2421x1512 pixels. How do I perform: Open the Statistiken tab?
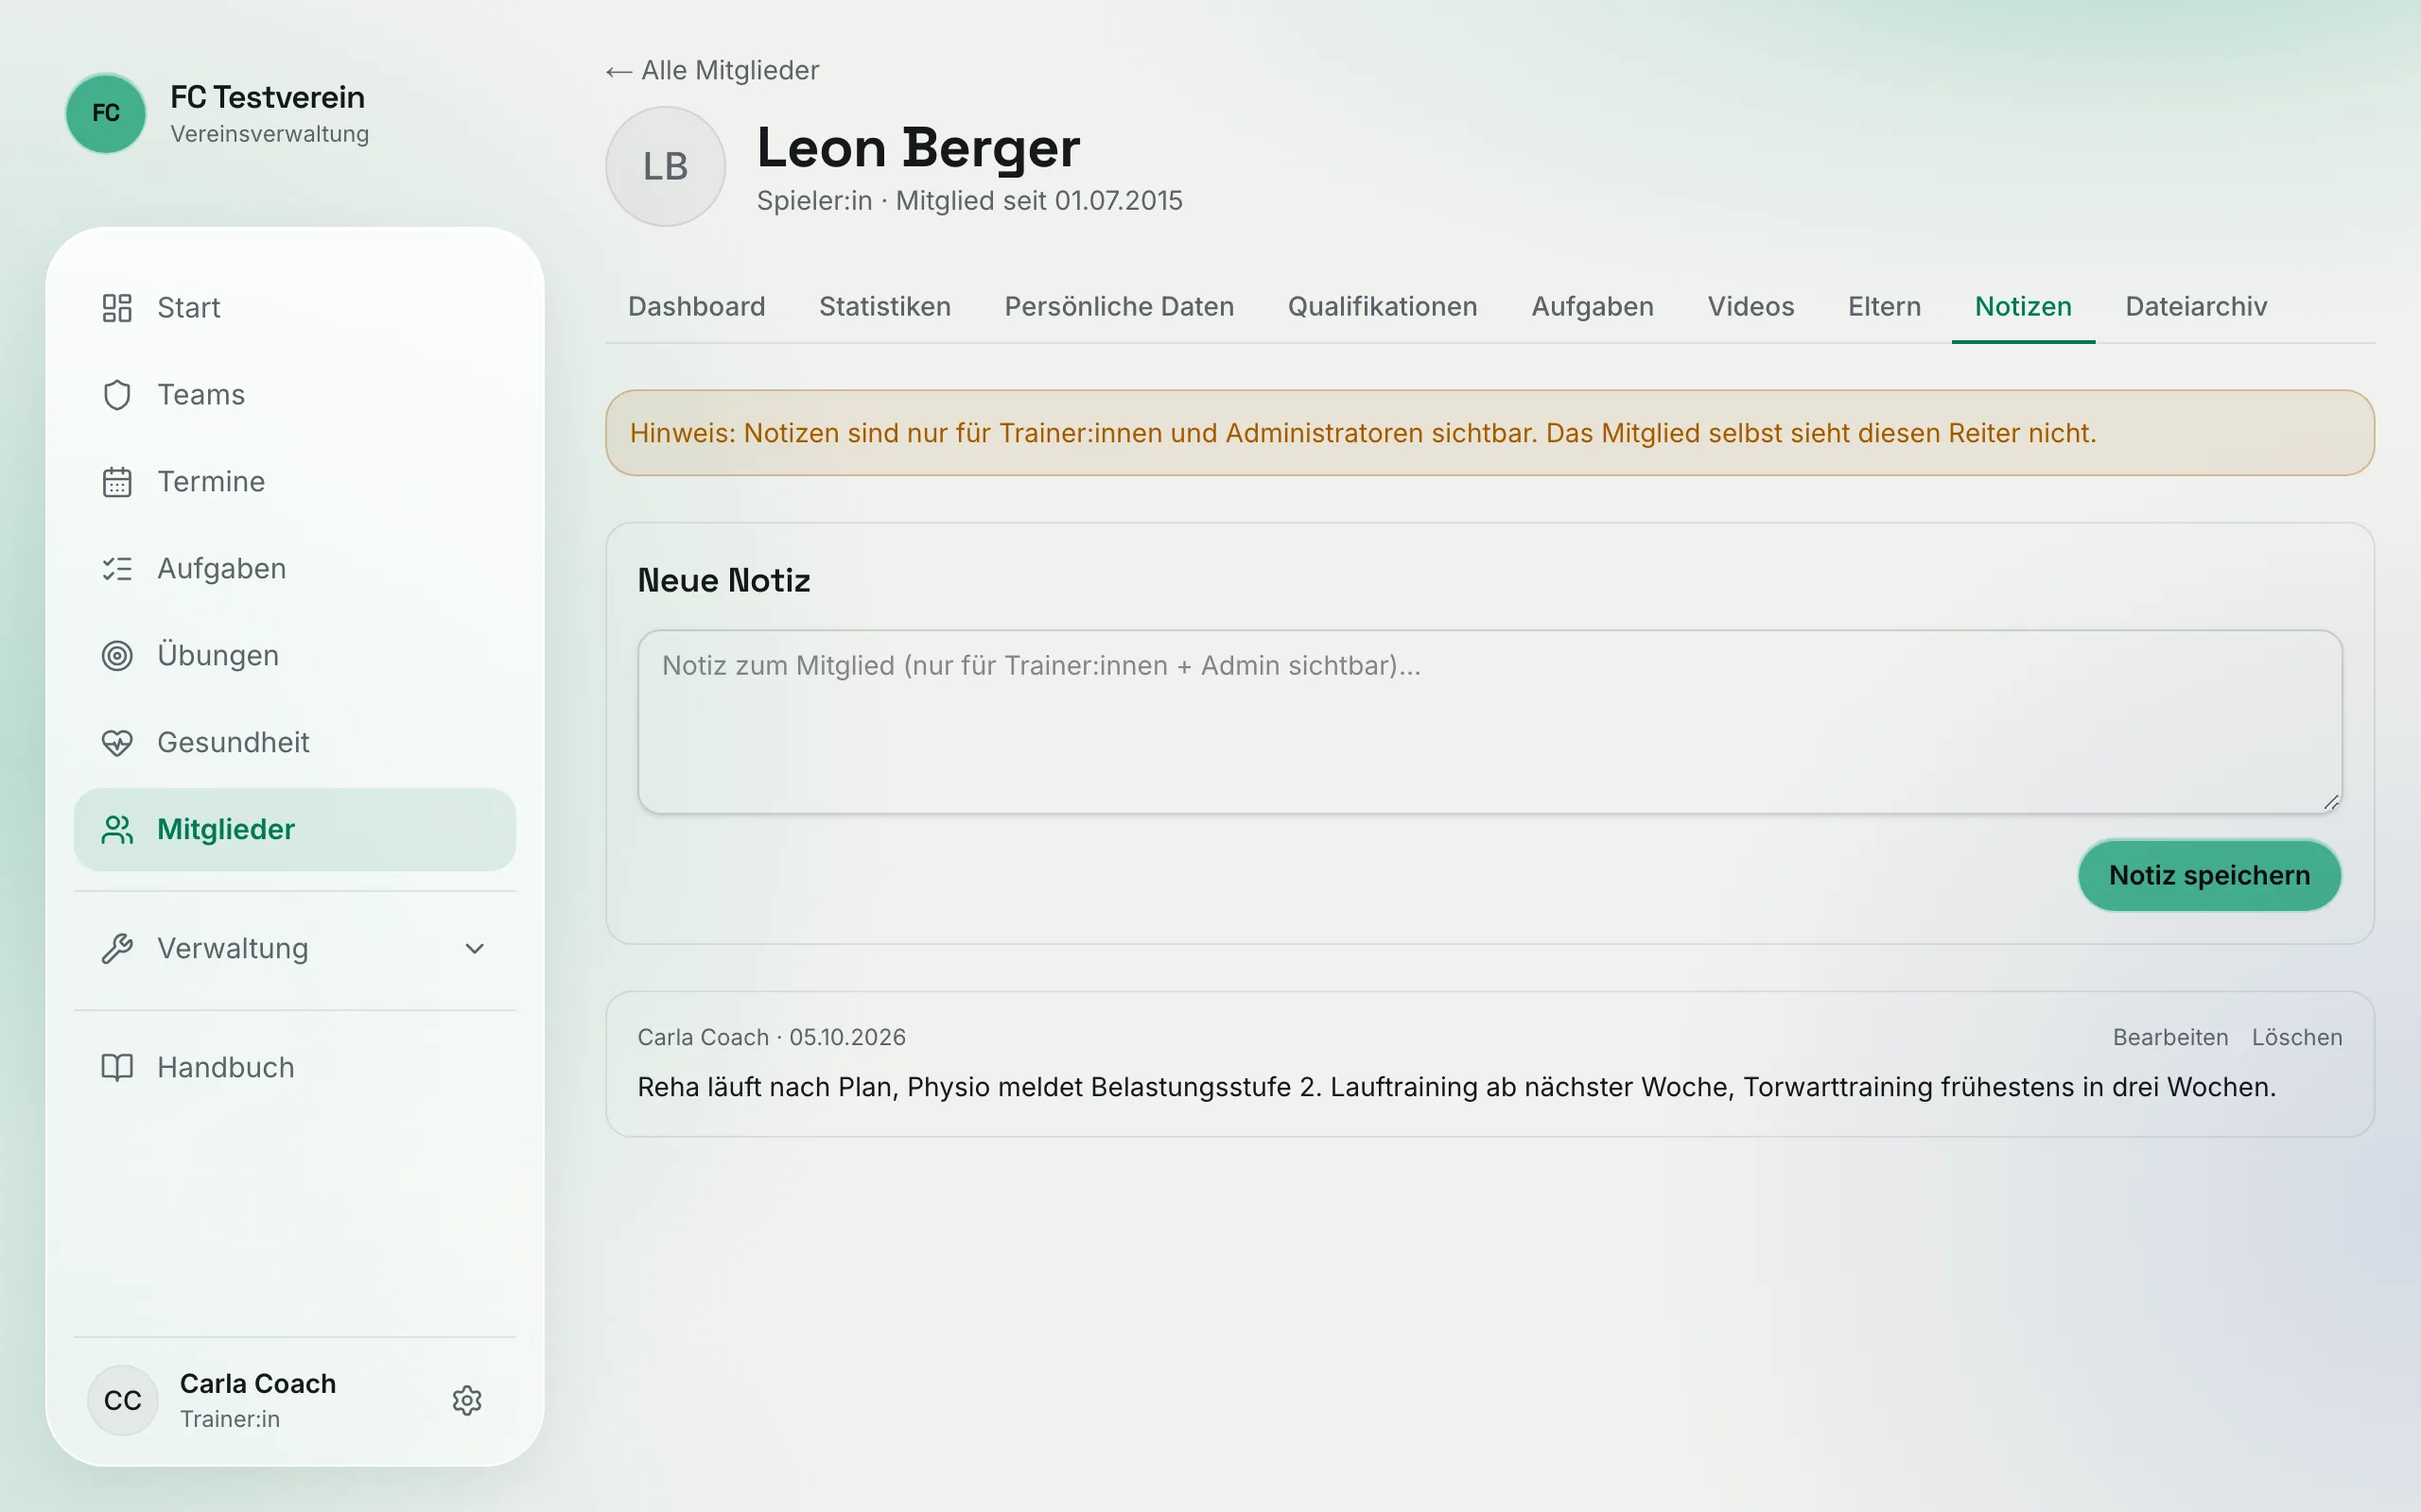coord(885,306)
